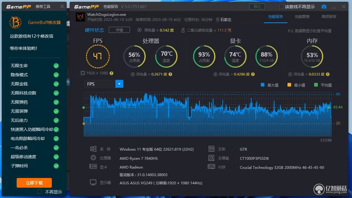Viewport: 352px width, 198px height.
Task: Click the hard disk icon beside CT1000P3PSSD8
Action: click(211, 158)
